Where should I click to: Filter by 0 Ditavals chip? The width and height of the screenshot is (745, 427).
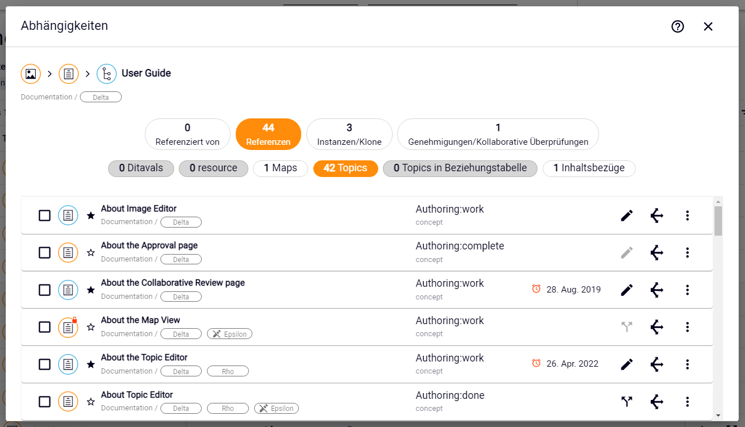point(141,168)
